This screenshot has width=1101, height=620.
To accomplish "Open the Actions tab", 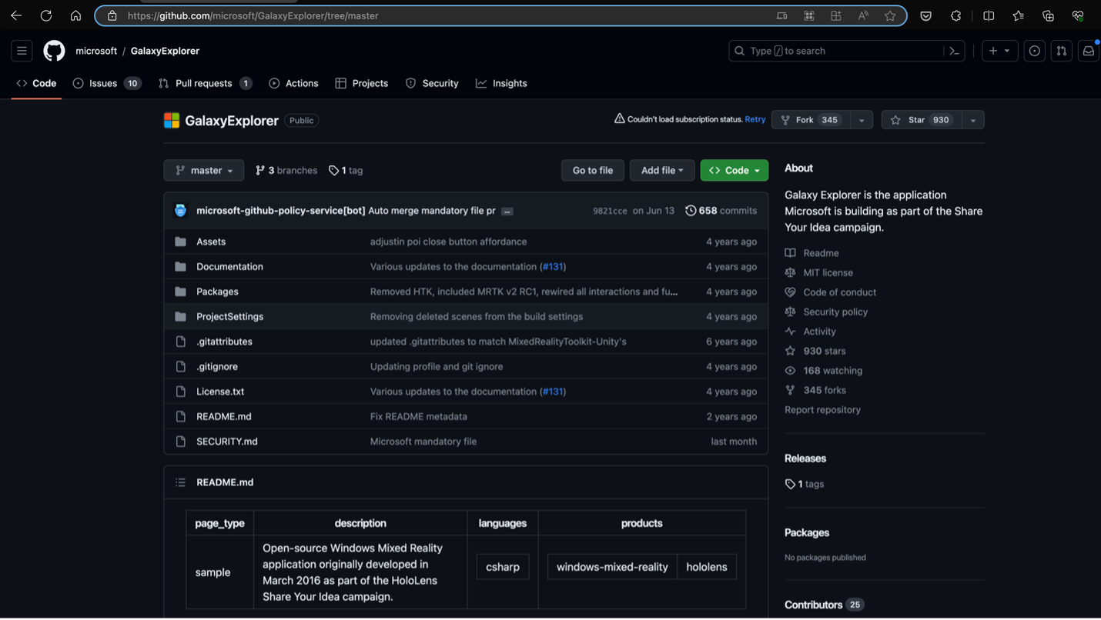I will [x=293, y=83].
